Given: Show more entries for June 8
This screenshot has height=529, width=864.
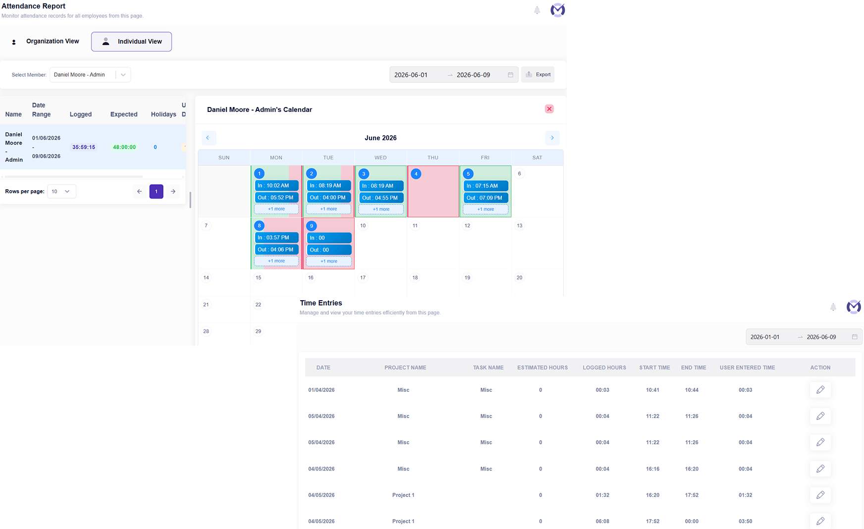Looking at the screenshot, I should click(x=276, y=261).
